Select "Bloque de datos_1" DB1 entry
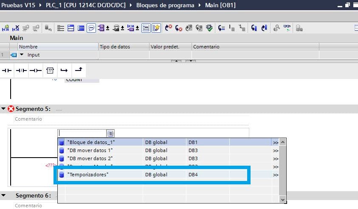 click(91, 142)
